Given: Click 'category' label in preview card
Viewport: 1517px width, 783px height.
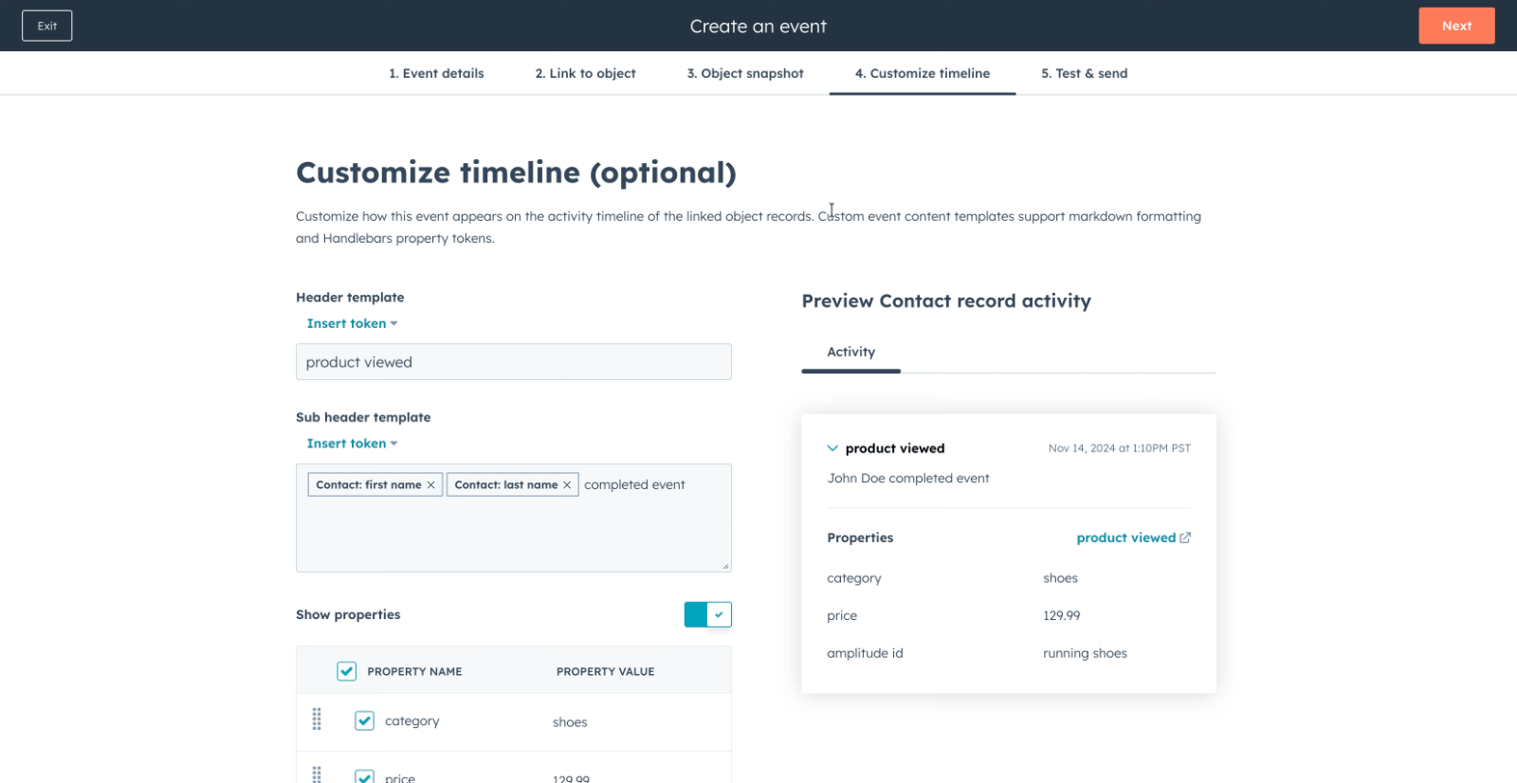Looking at the screenshot, I should coord(854,578).
